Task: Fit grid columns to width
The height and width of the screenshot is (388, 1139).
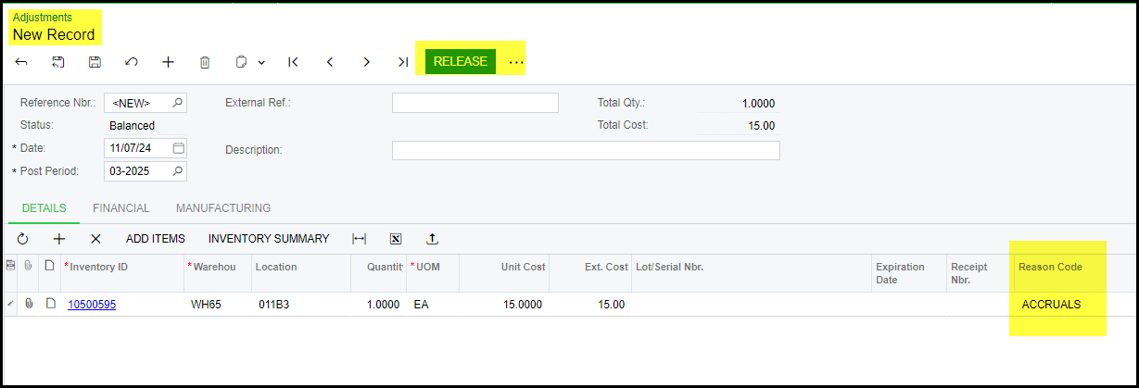Action: click(x=359, y=239)
